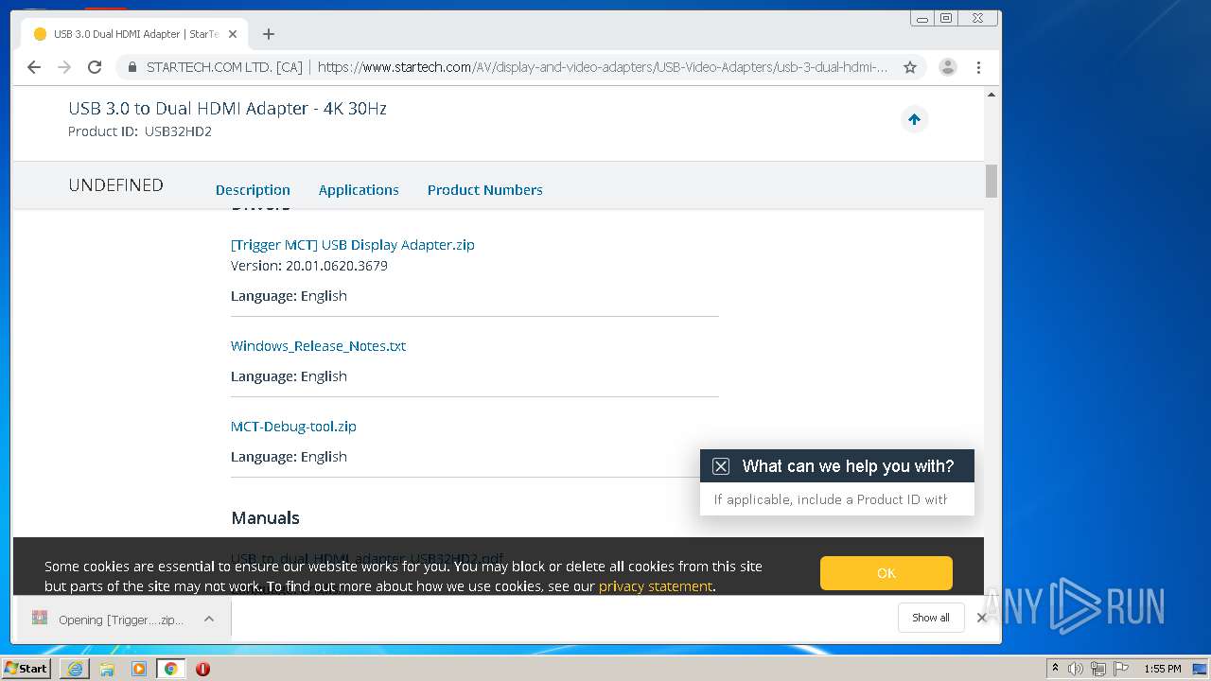Click the address bar URL
This screenshot has width=1211, height=681.
[x=603, y=67]
